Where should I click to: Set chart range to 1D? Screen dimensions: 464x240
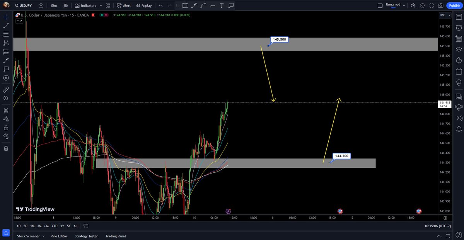[19, 226]
